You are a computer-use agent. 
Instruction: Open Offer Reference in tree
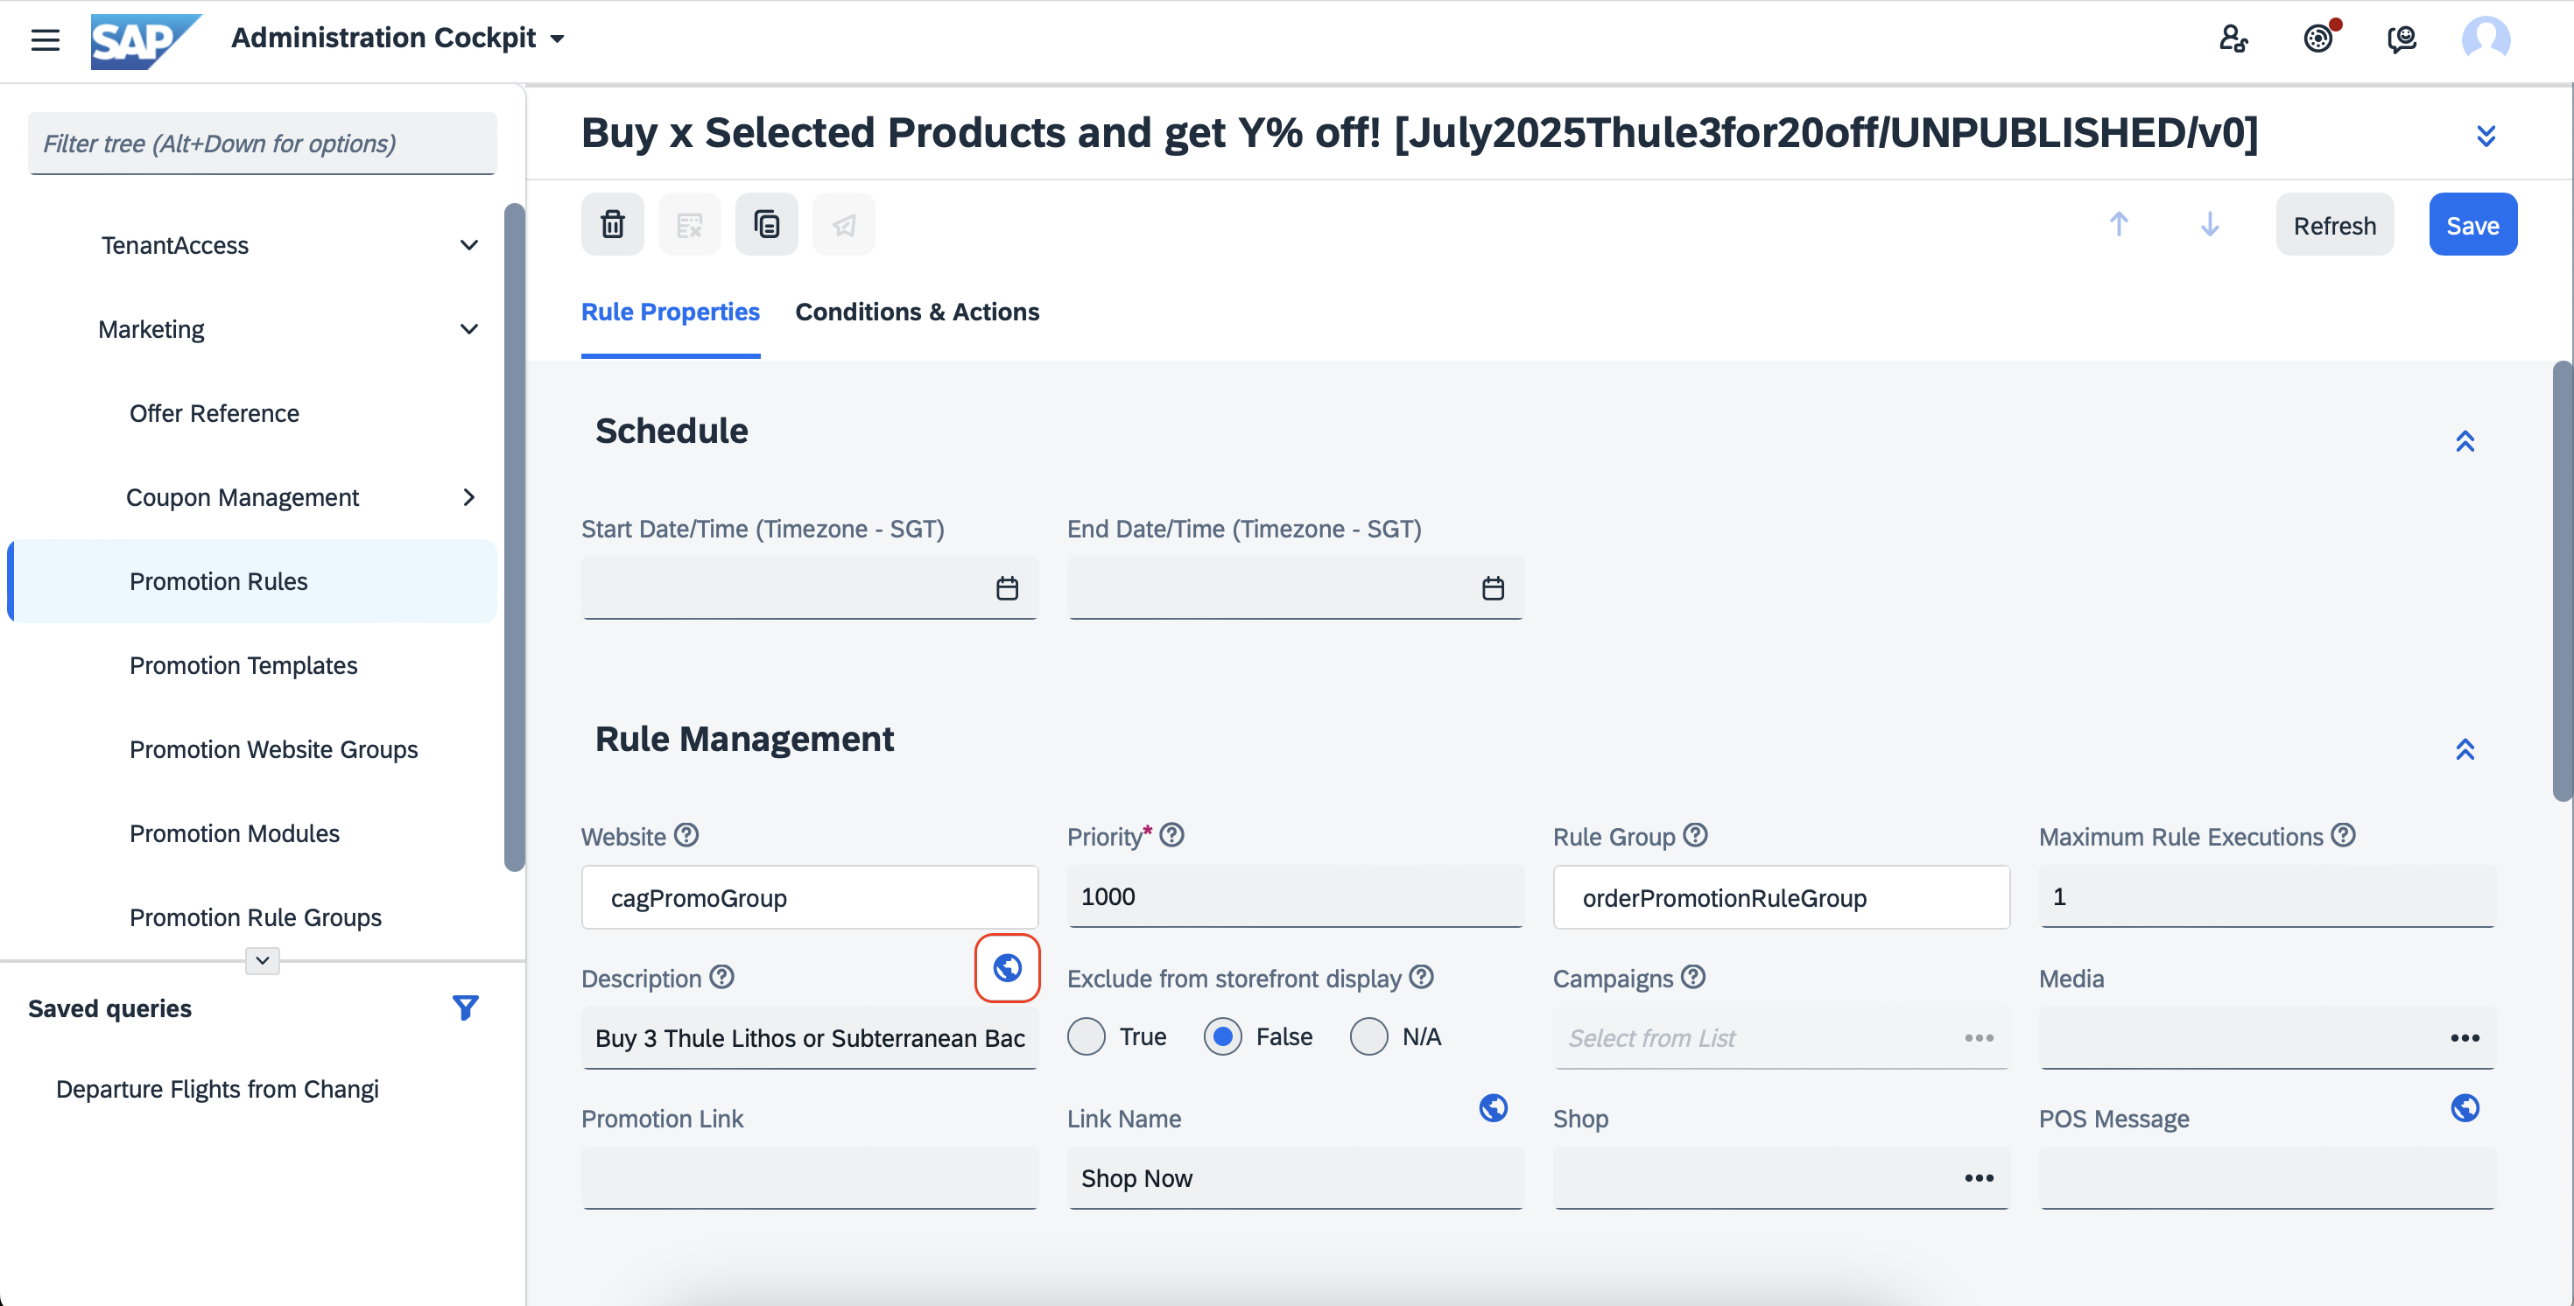(x=214, y=412)
